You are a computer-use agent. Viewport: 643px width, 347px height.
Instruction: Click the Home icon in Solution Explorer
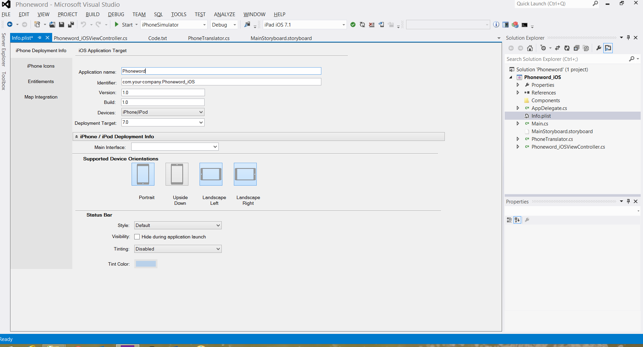pos(530,48)
